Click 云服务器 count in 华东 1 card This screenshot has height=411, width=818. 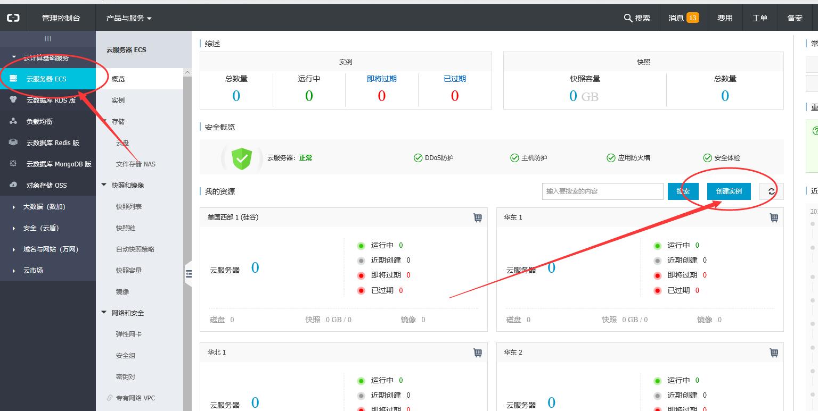551,268
